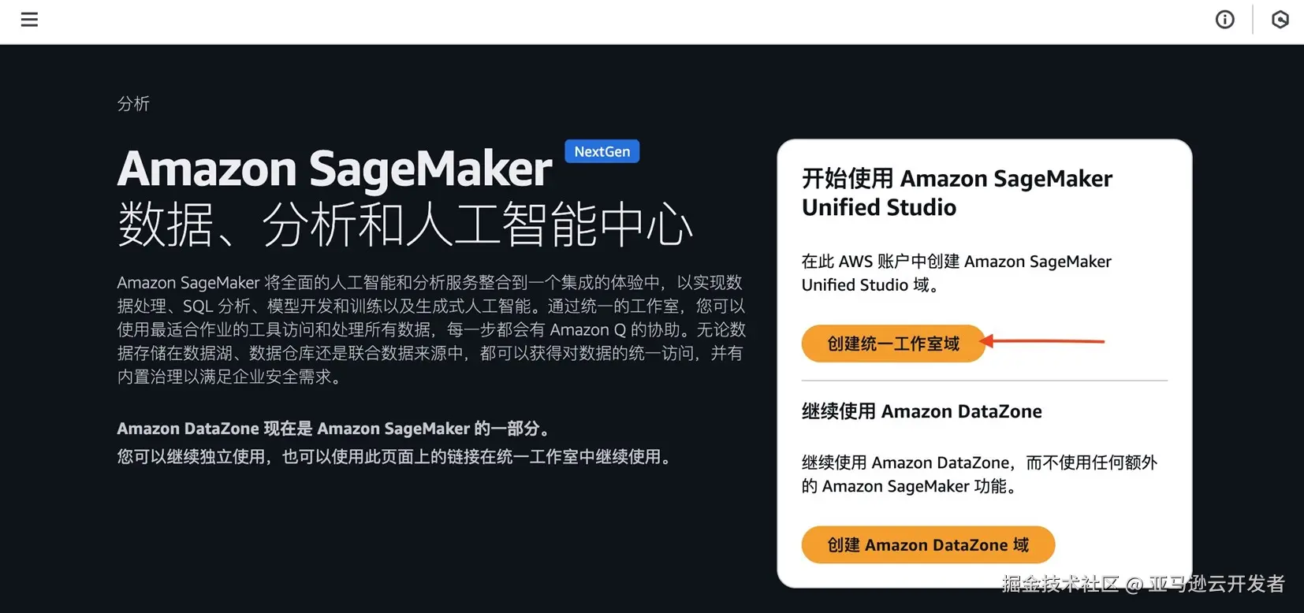This screenshot has width=1304, height=613.
Task: Click the vertical separator between top-right icons
Action: [1253, 20]
